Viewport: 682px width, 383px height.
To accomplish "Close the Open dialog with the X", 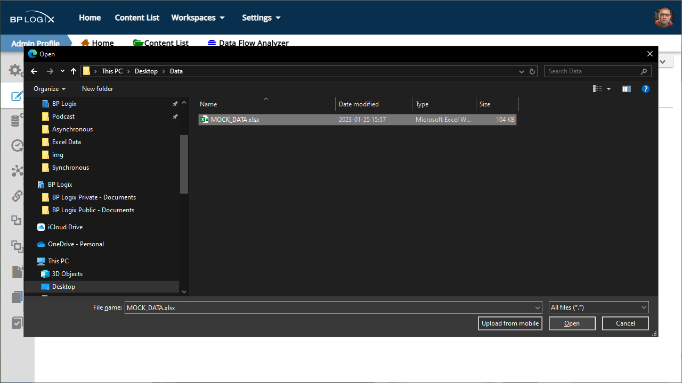I will point(649,54).
